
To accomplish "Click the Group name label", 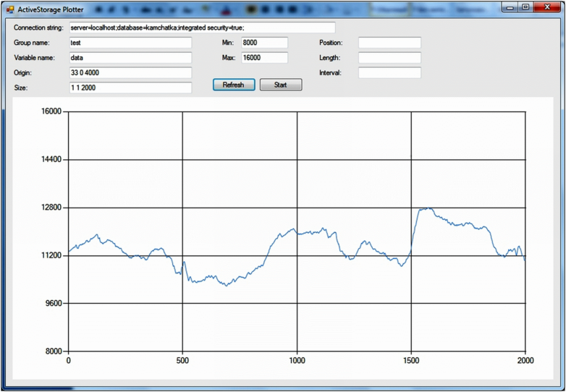I will coord(32,43).
